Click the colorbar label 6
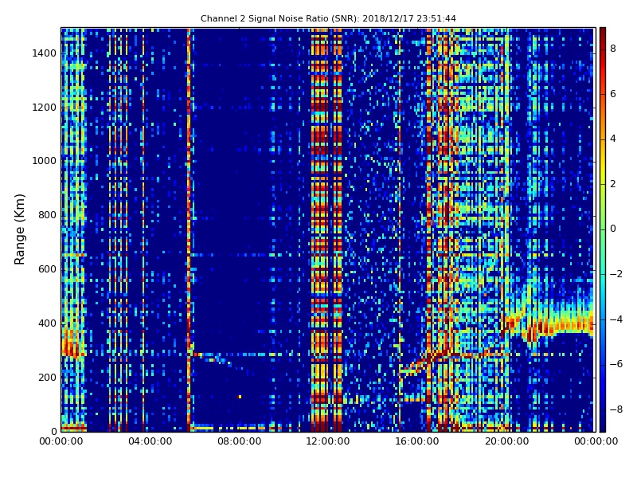 pyautogui.click(x=613, y=94)
